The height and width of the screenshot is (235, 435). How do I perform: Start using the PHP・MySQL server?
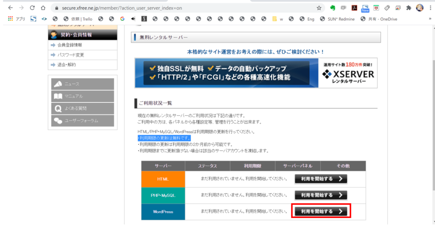(x=321, y=195)
